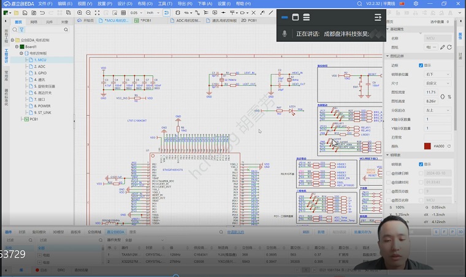Open the zone origin 左上 dropdown
Image resolution: width=466 pixels, height=277 pixels.
[437, 110]
